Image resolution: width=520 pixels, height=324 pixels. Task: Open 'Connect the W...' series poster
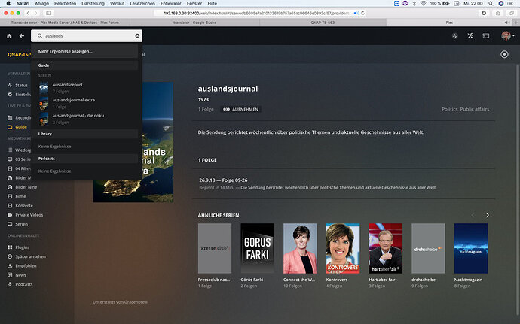tap(300, 248)
